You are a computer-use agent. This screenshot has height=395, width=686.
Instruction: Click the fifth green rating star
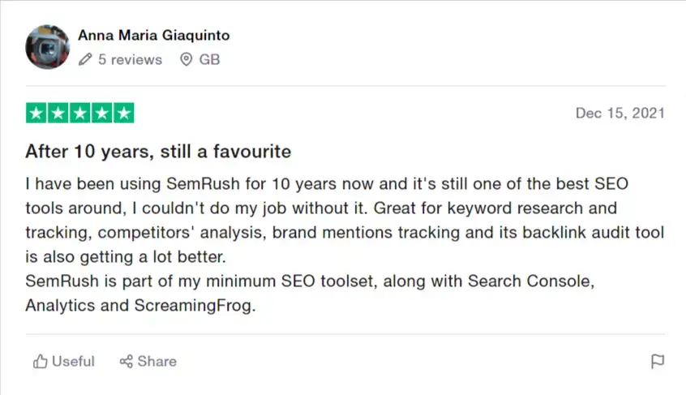pyautogui.click(x=123, y=113)
